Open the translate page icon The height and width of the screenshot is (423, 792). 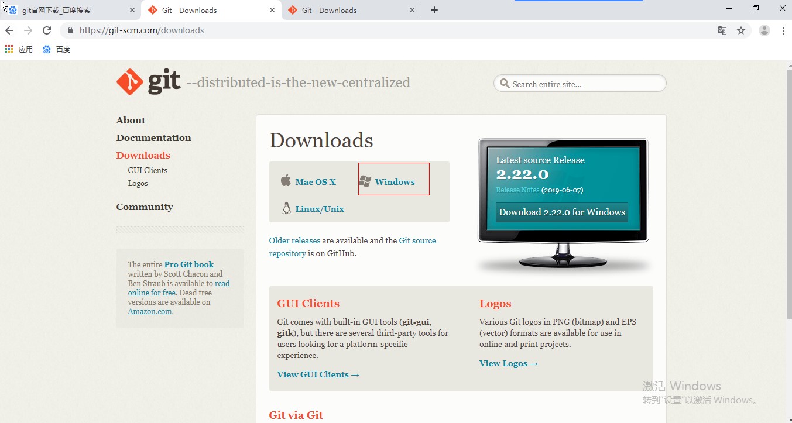click(722, 30)
